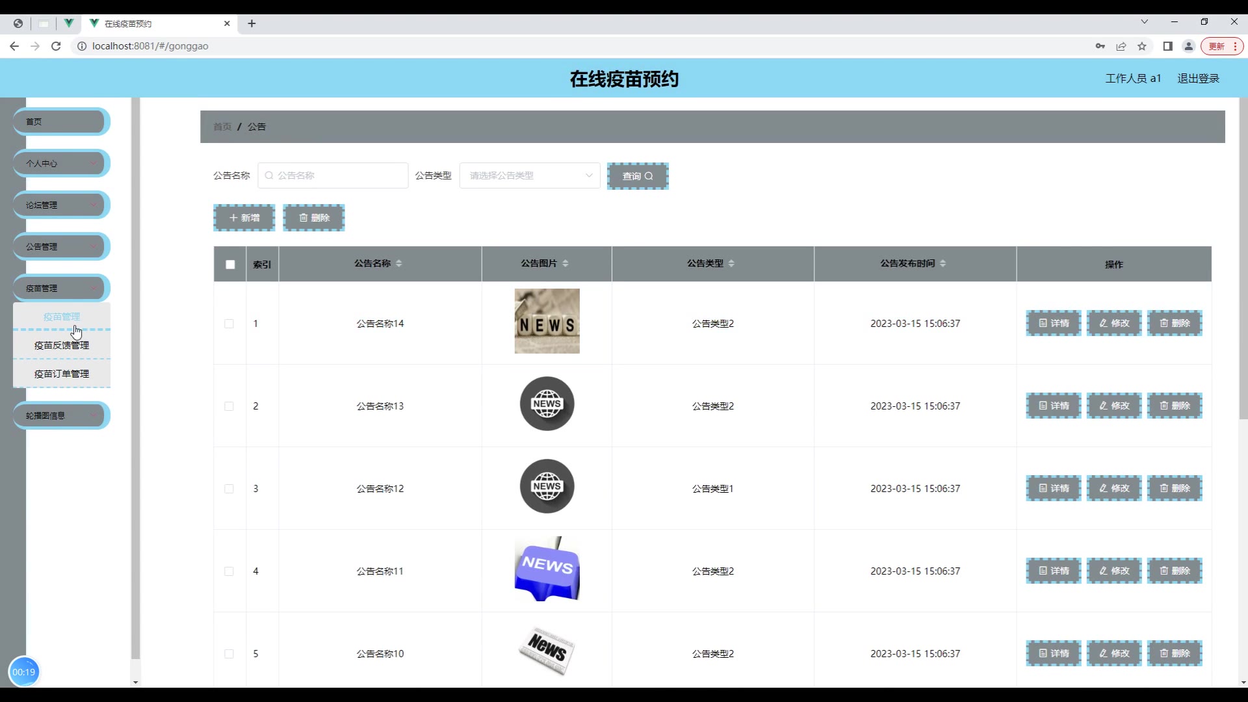
Task: Open the tab search chevron
Action: [x=1145, y=21]
